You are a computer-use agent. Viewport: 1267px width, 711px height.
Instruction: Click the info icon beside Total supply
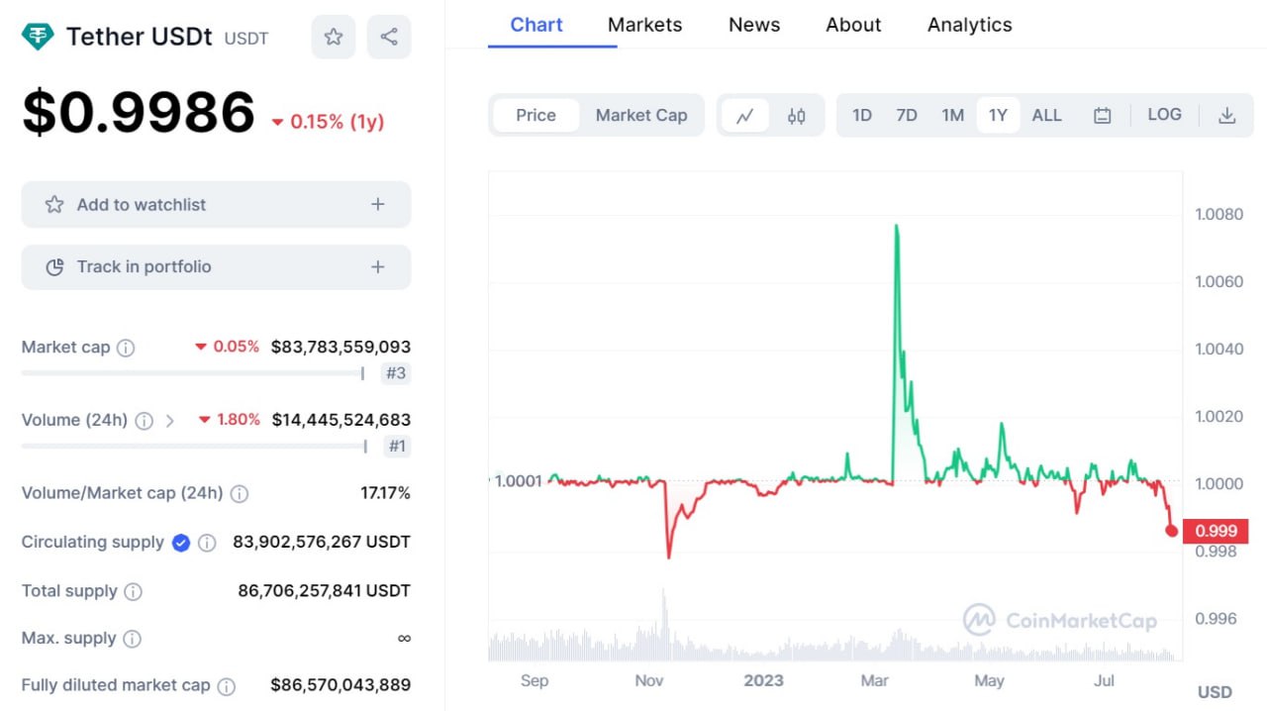(x=133, y=591)
